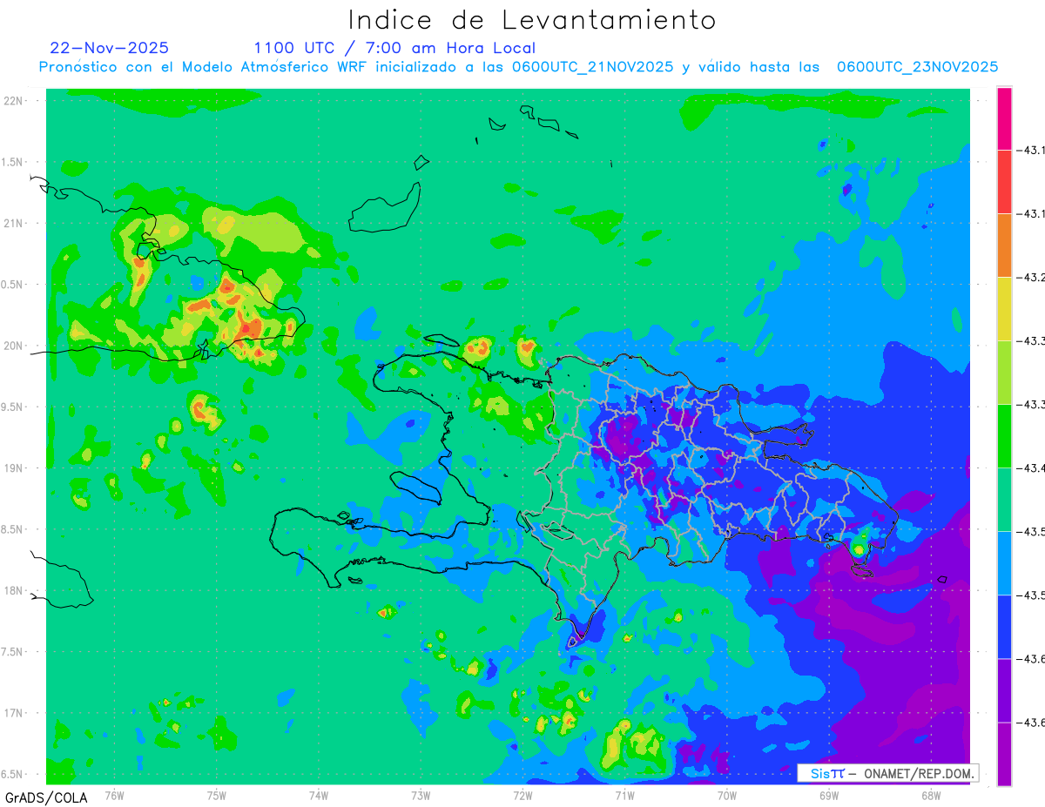
Task: Click the '68W' longitude label
Action: (931, 796)
